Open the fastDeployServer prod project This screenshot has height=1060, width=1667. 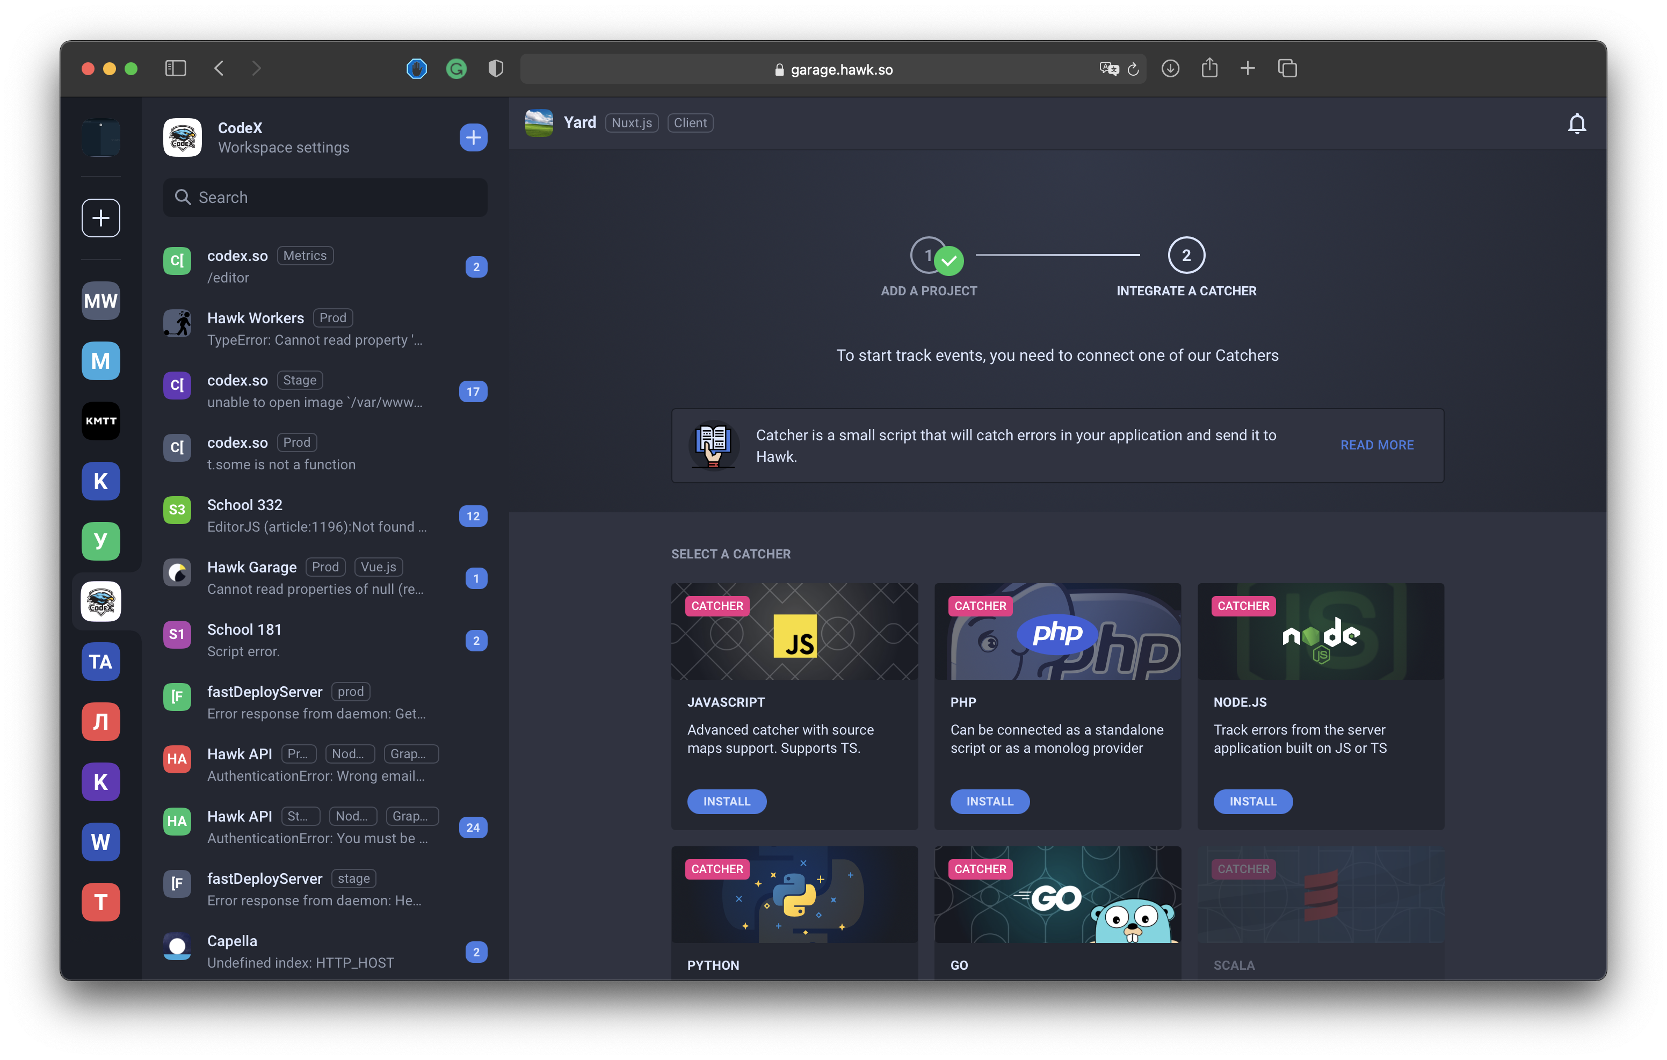[325, 702]
